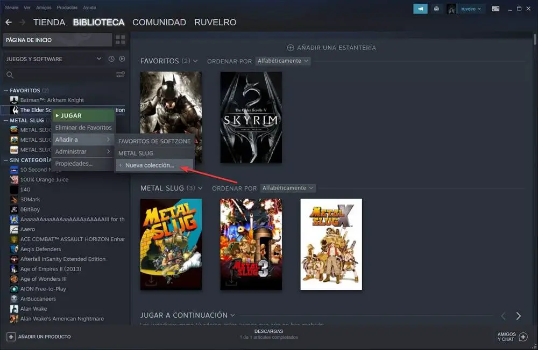Switch to Big Picture mode icon
Image resolution: width=538 pixels, height=350 pixels.
click(495, 9)
